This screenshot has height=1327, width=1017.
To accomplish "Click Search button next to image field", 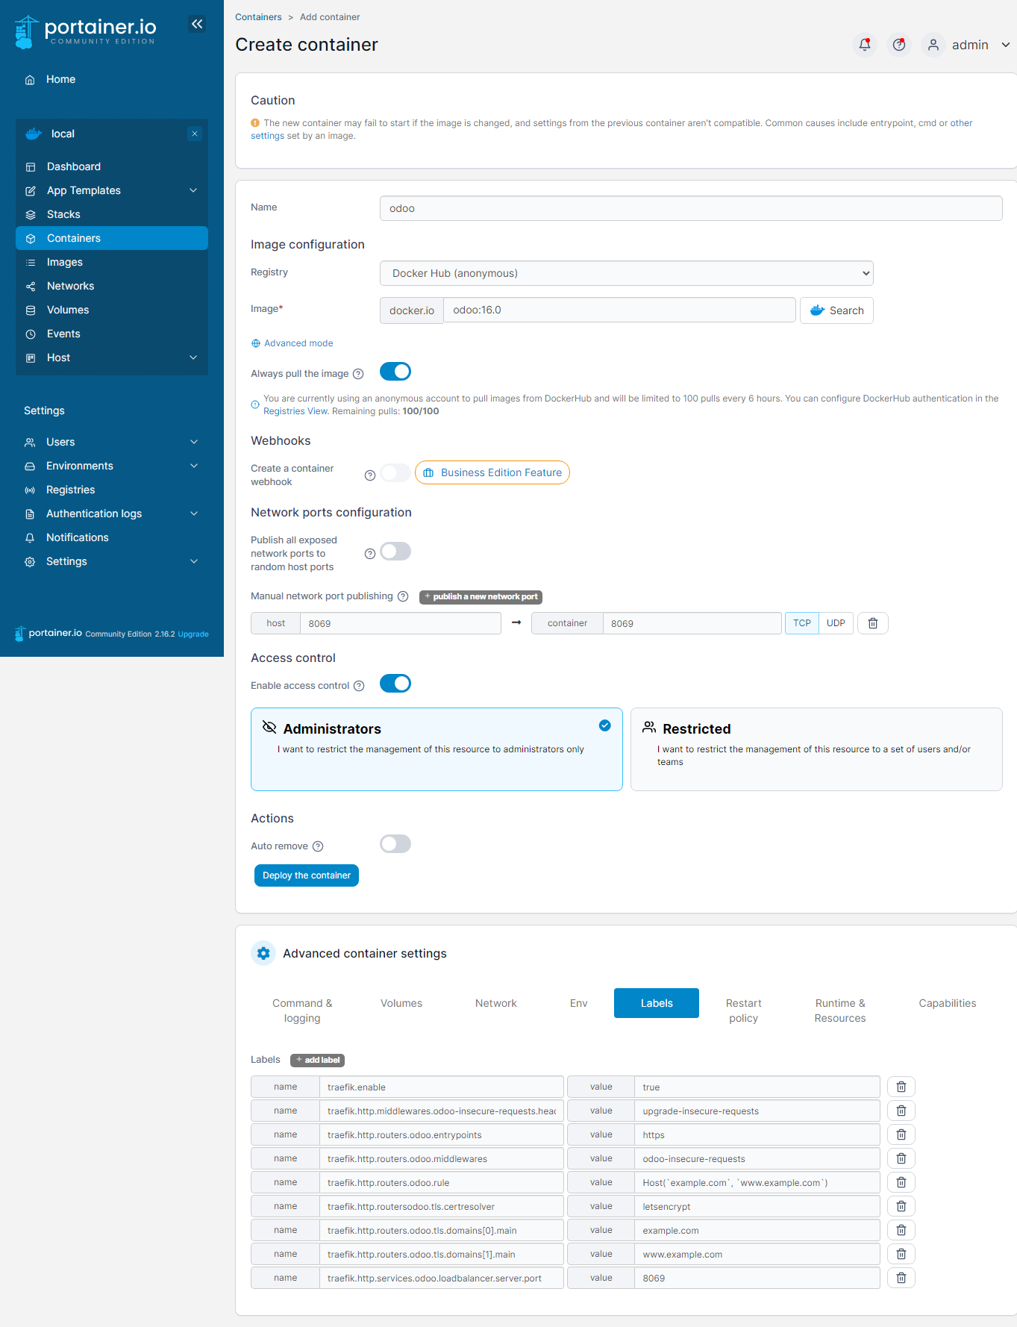I will (x=836, y=310).
